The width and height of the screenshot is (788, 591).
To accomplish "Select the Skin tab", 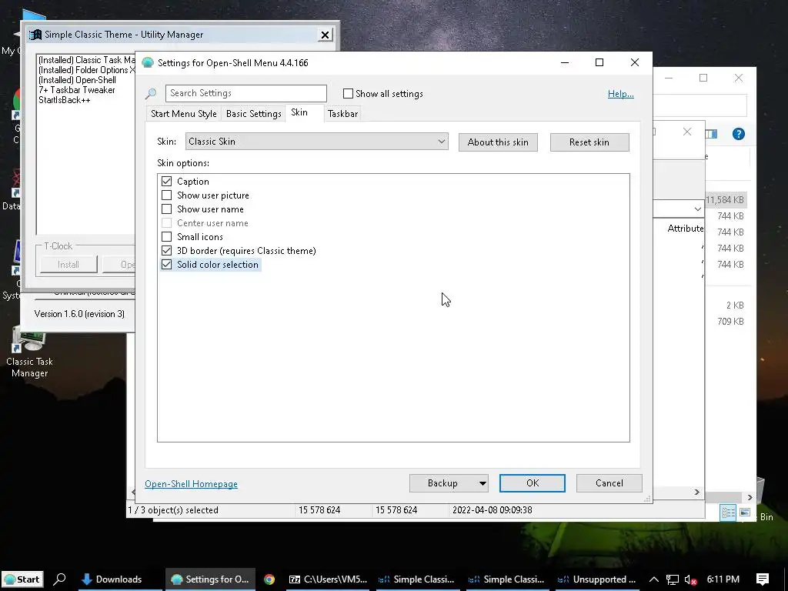I will [299, 112].
